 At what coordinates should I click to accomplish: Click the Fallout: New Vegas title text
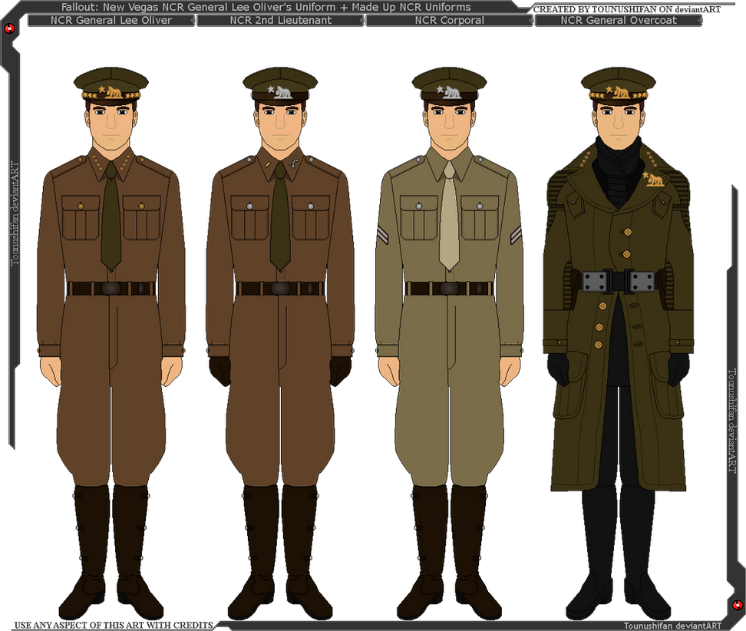[266, 7]
